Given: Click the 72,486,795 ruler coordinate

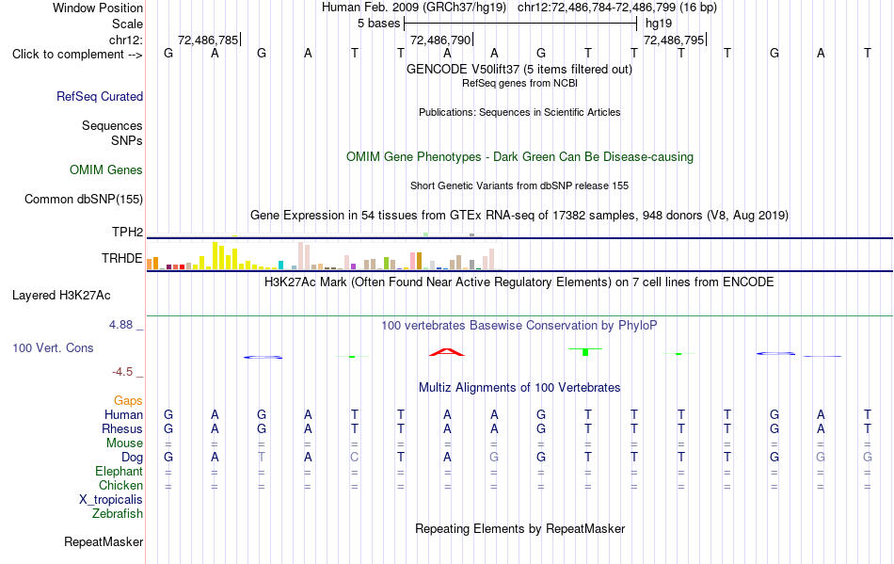Looking at the screenshot, I should pos(674,40).
